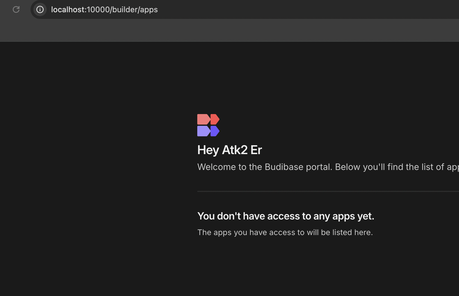Reload the page with the refresh icon
This screenshot has width=459, height=296.
(x=16, y=9)
